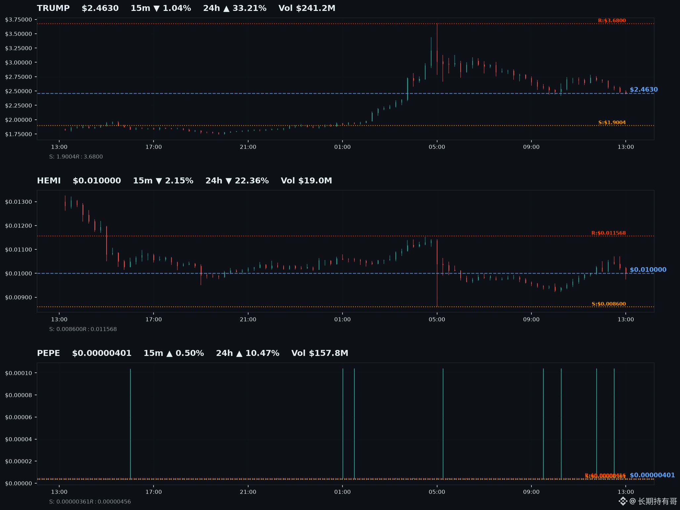
Task: Click 09:00 on the PEPE time axis
Action: [x=531, y=492]
